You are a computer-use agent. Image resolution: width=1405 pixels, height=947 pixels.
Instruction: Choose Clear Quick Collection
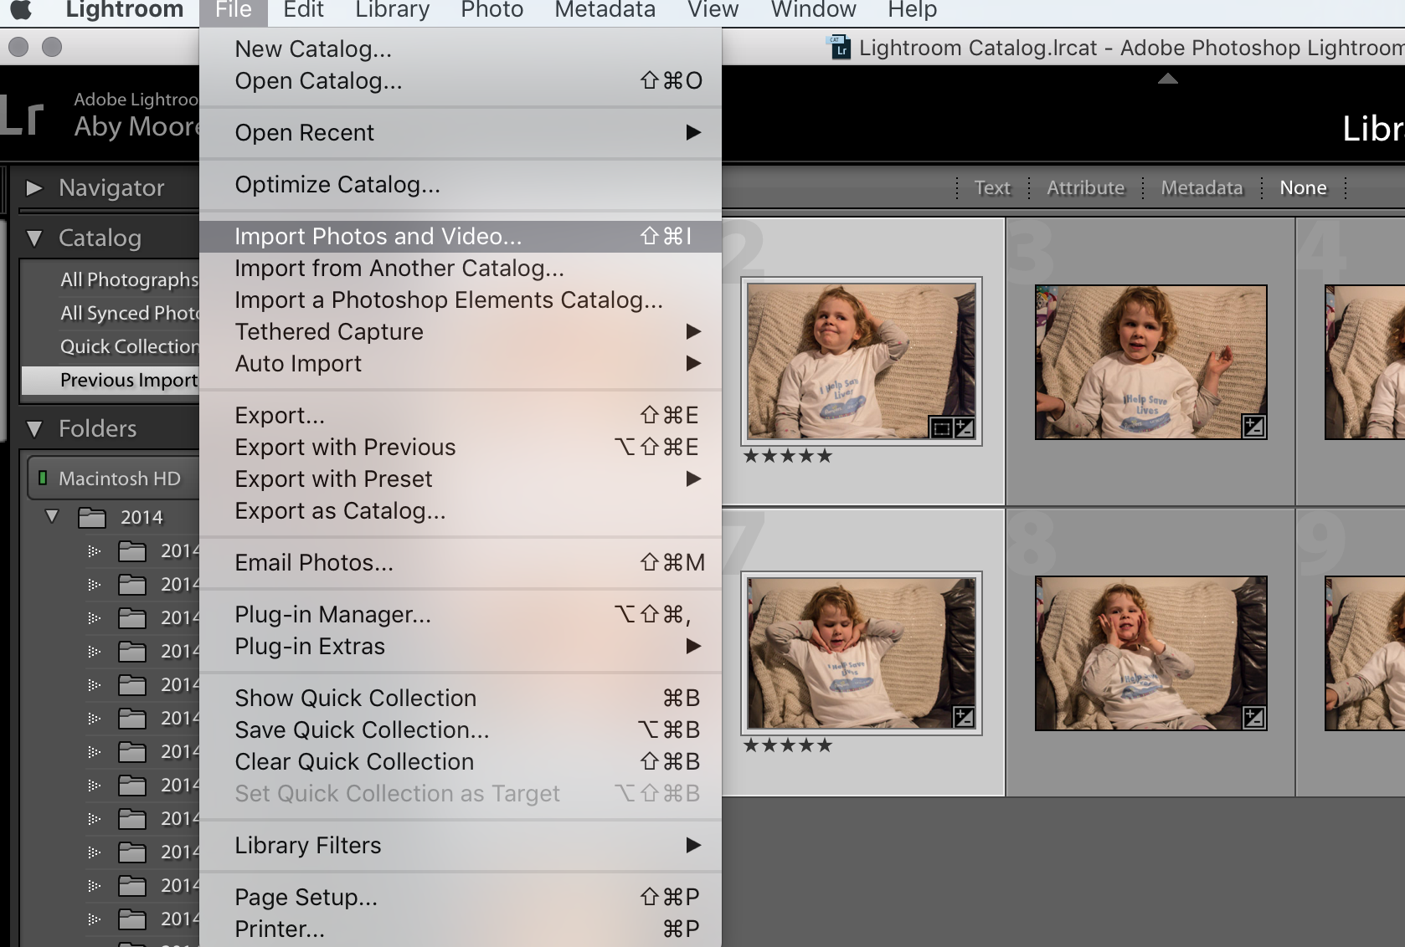click(461, 762)
